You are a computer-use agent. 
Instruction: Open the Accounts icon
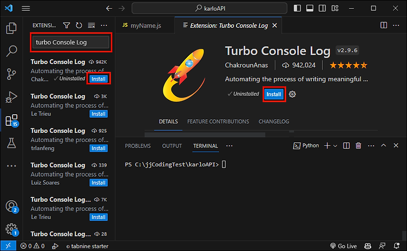11,207
